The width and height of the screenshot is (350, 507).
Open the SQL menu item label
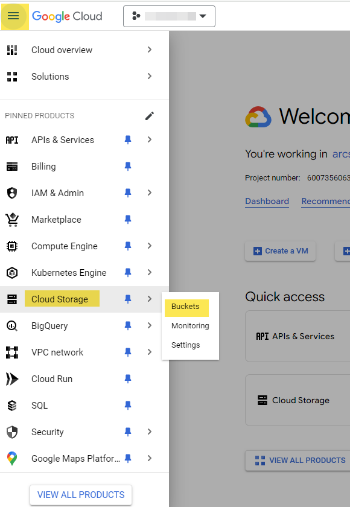(39, 406)
